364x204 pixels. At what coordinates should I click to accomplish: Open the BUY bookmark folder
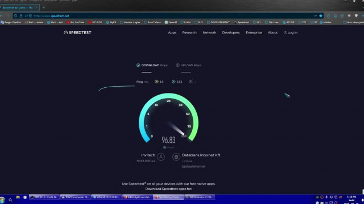tap(198, 23)
